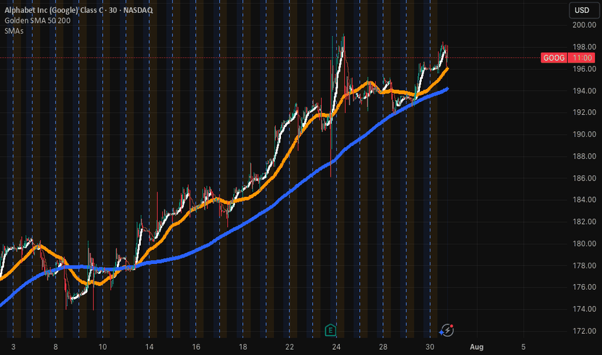Click the earnings 'E' marker icon
The height and width of the screenshot is (355, 602).
tap(330, 330)
